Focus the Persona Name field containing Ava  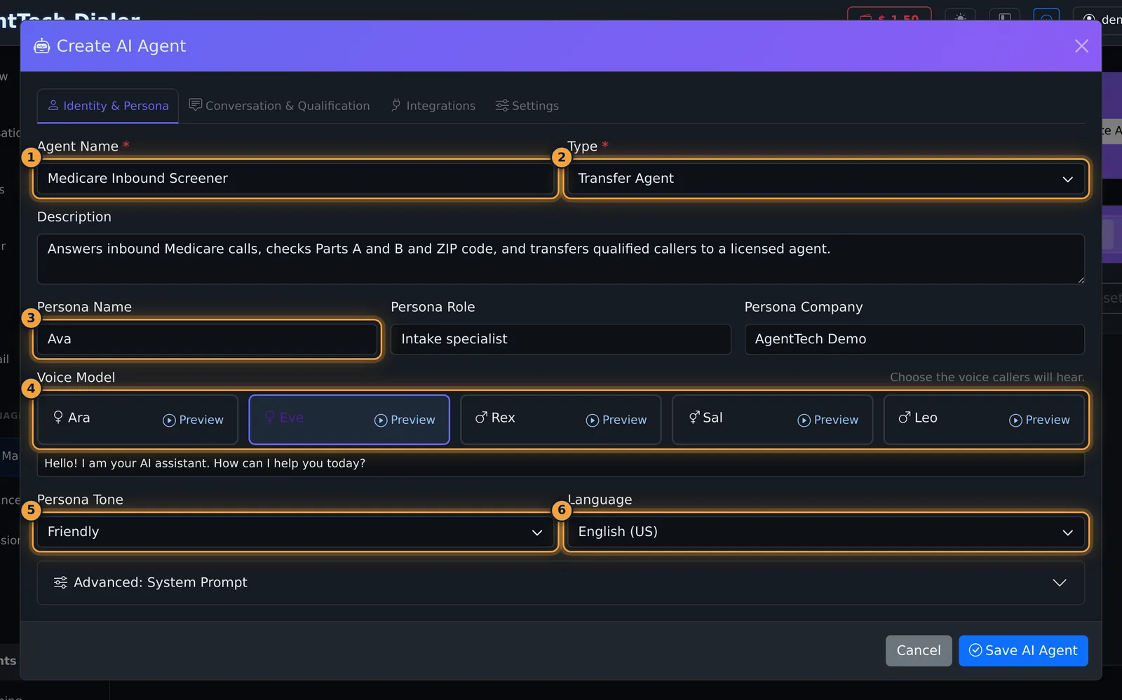point(207,339)
